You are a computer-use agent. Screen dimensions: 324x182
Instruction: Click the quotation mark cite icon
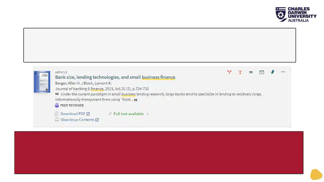[x=251, y=72]
